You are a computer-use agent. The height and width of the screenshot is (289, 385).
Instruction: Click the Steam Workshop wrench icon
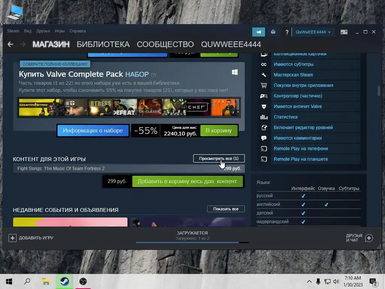(264, 75)
